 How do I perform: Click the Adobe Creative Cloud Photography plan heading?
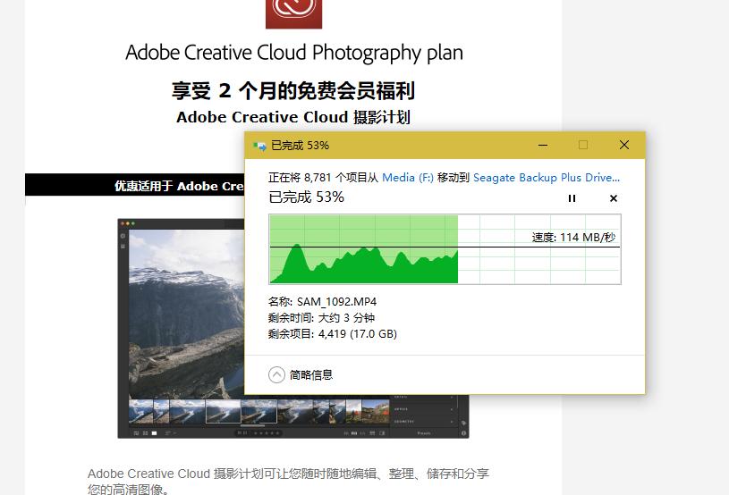pos(294,53)
